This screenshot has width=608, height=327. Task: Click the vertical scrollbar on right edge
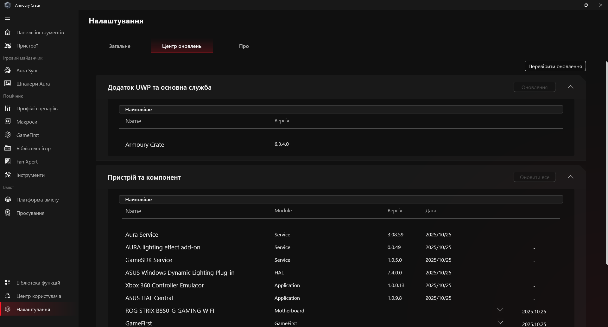[606, 162]
